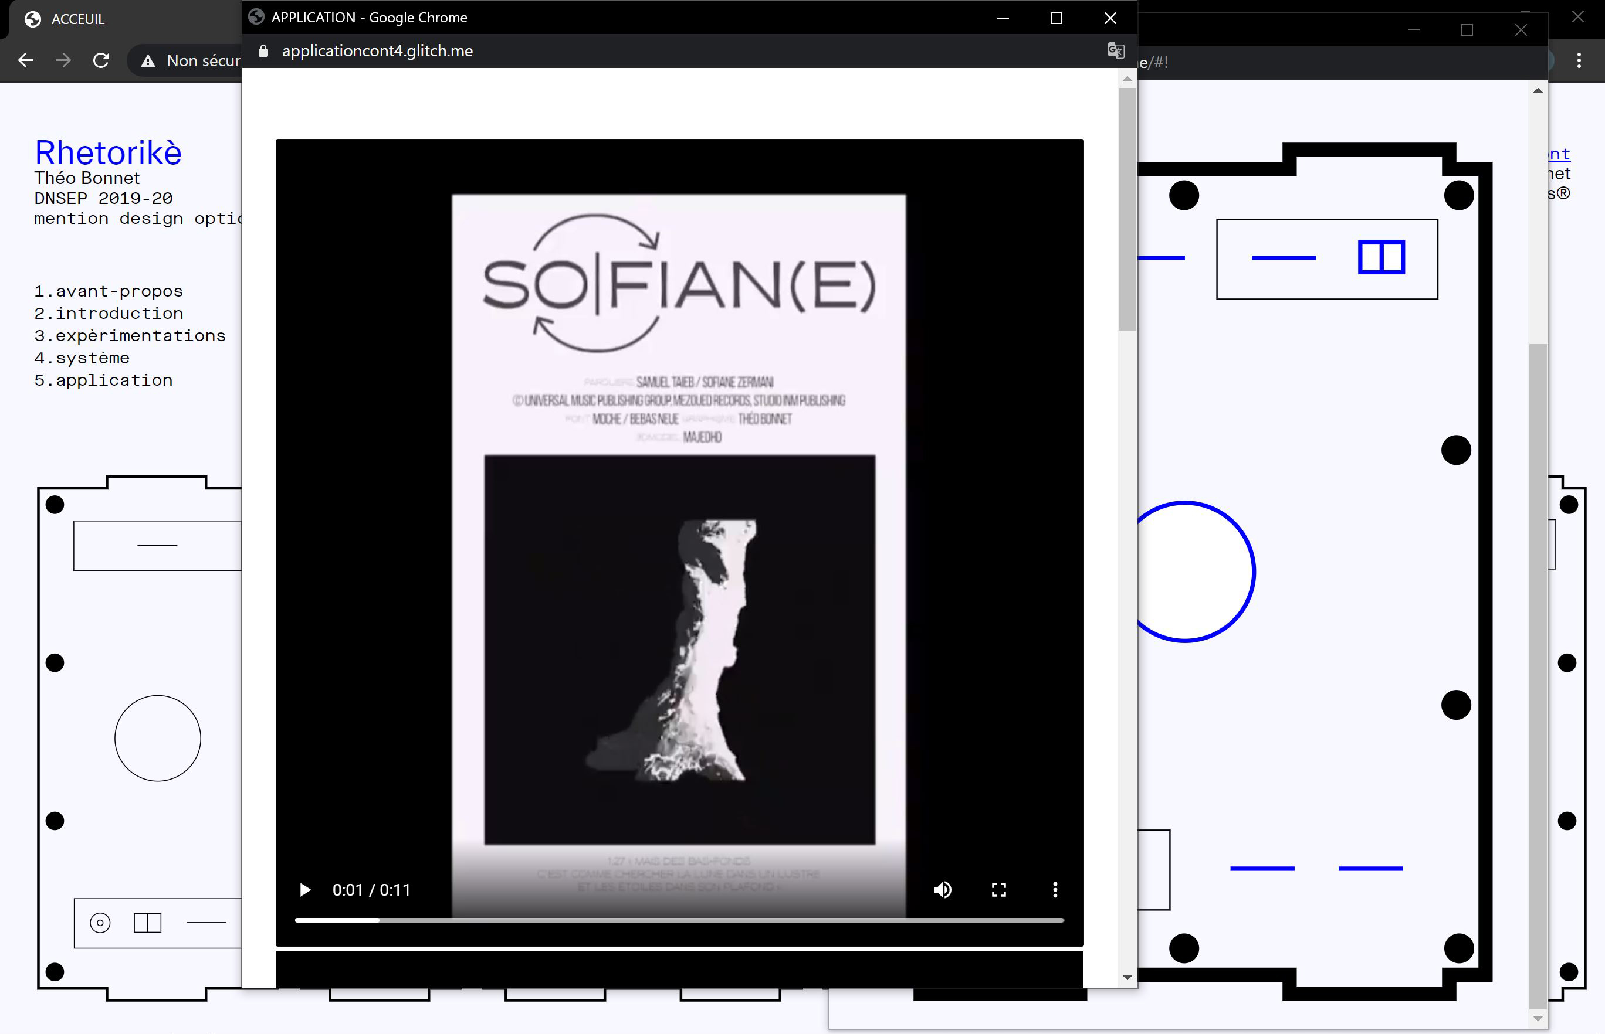Screen dimensions: 1605x1034
Task: Click the Non sécurisé warning icon
Action: click(x=148, y=61)
